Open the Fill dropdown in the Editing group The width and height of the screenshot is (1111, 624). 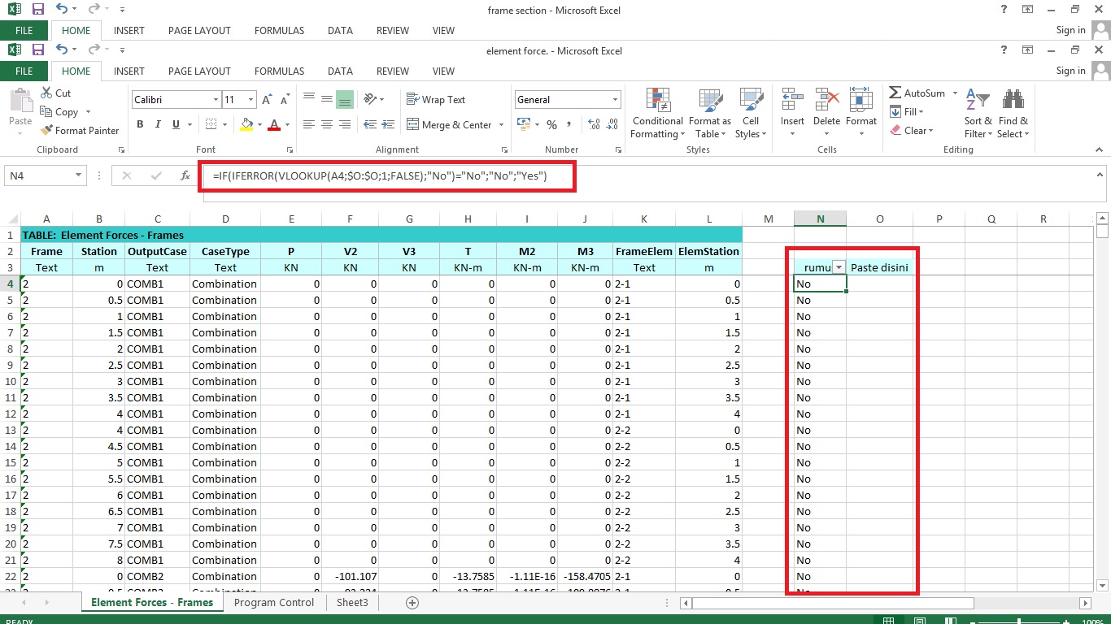coord(907,112)
